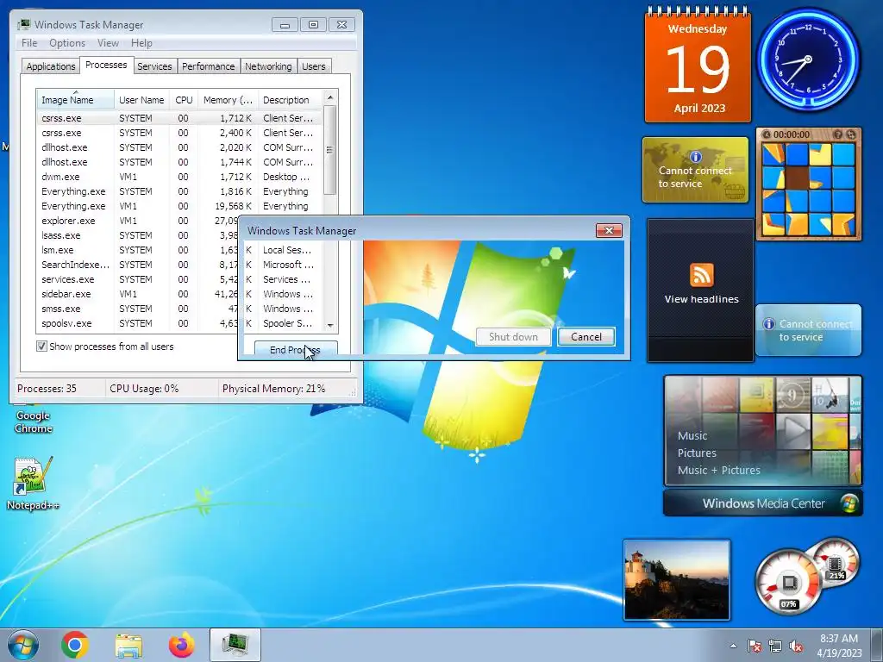Select Music + Pictures in Media Center gadget
The image size is (883, 662).
coord(718,470)
